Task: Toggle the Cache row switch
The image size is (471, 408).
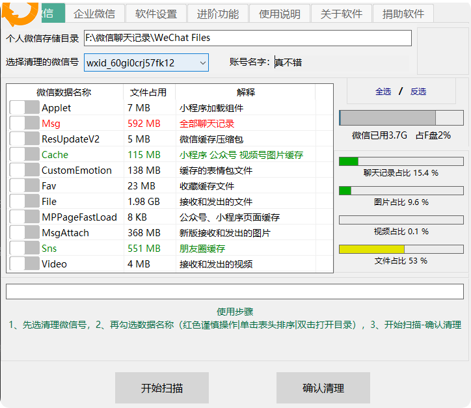Action: click(x=24, y=154)
